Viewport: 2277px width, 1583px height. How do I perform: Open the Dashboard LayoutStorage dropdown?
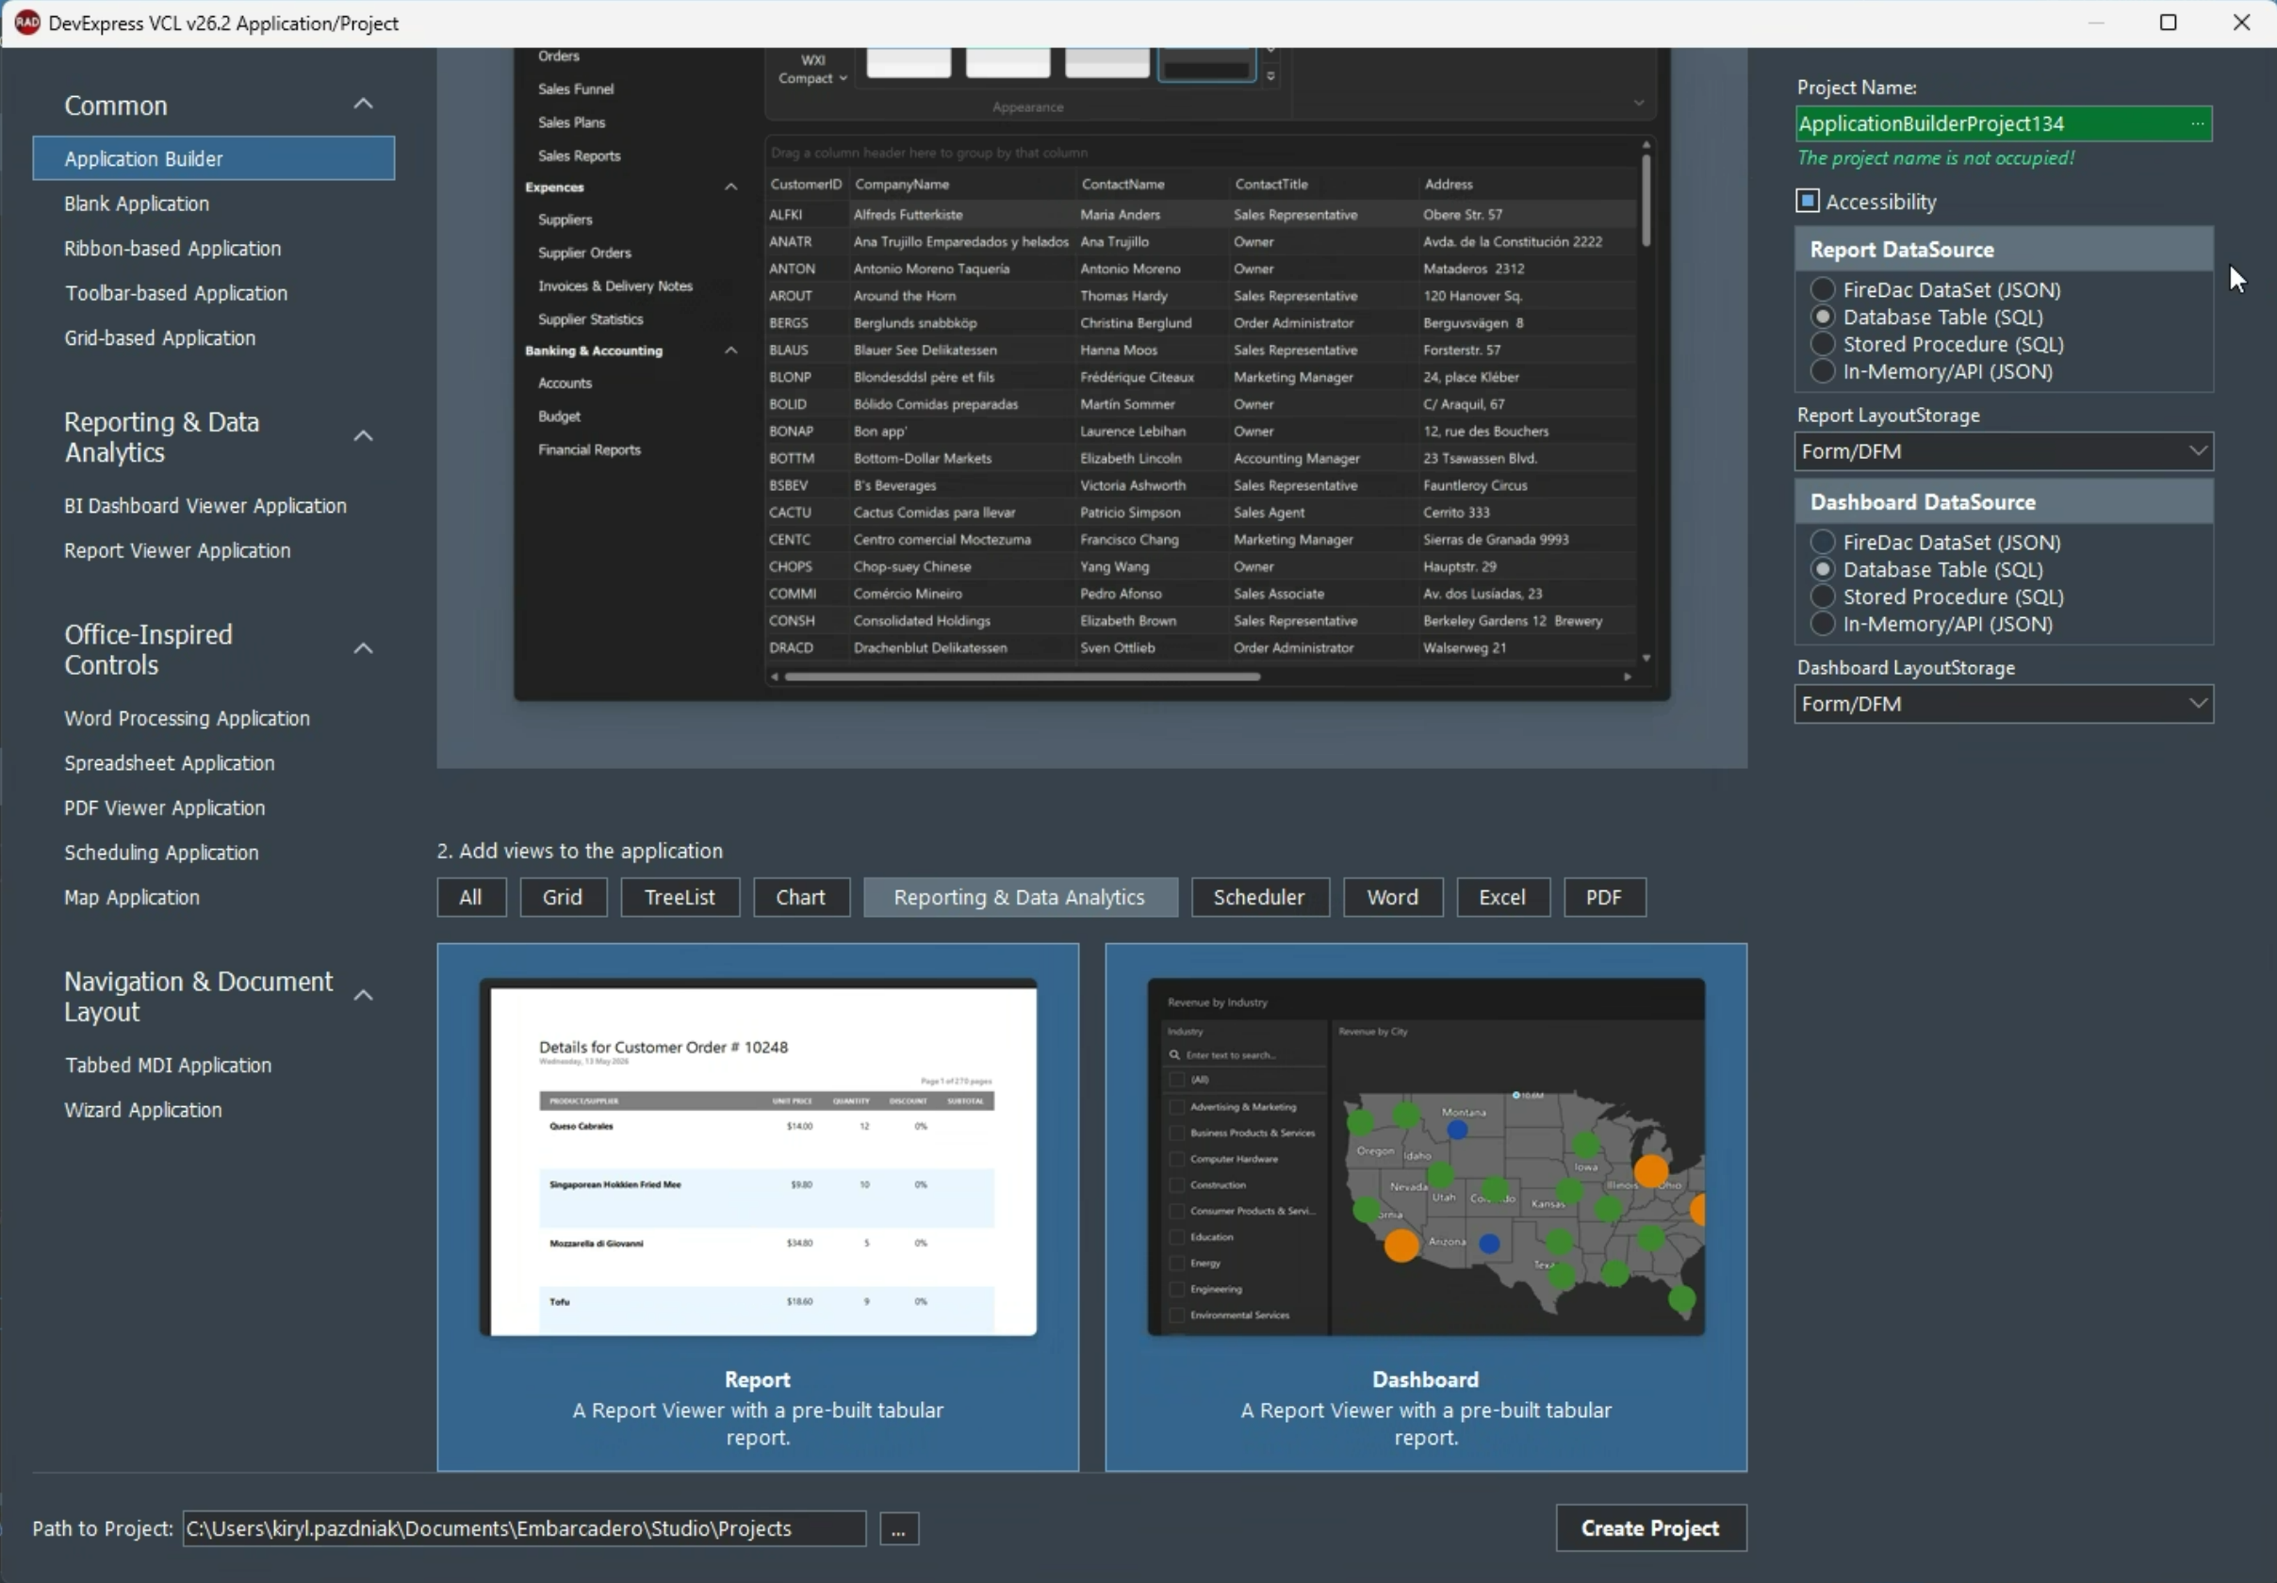point(2004,704)
